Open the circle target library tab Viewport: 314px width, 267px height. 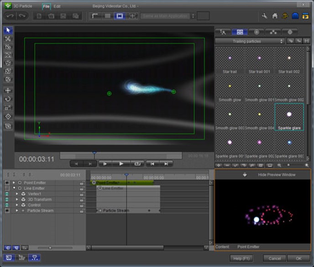tap(256, 32)
